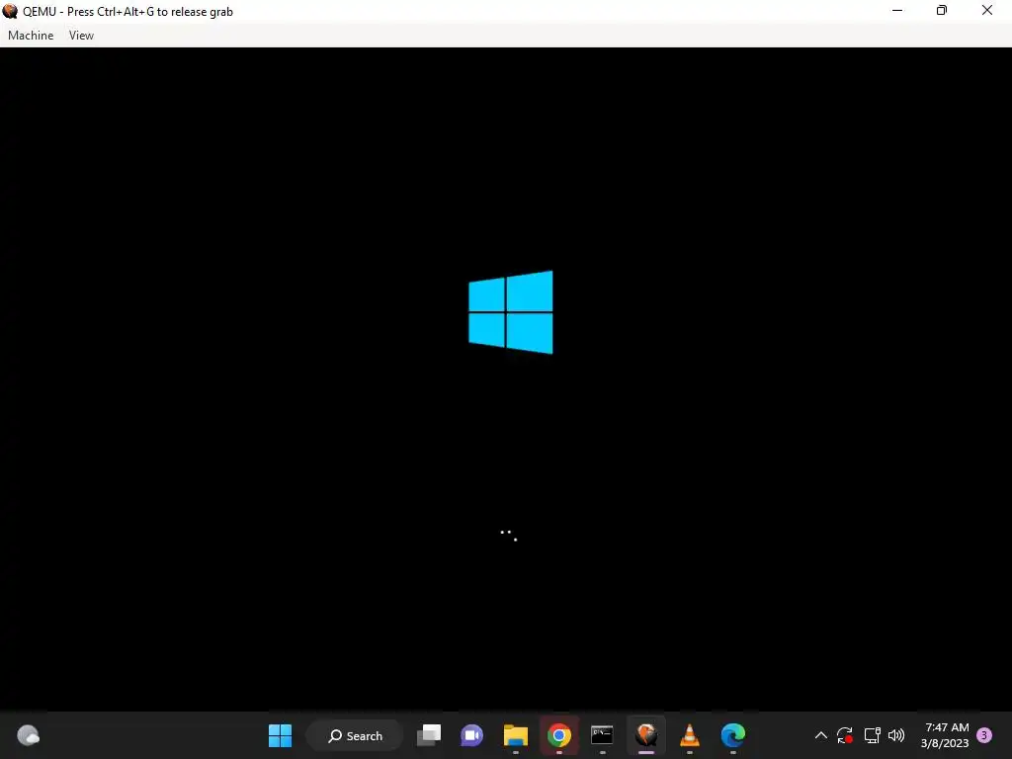This screenshot has width=1012, height=759.
Task: Open the Windows Start menu
Action: click(280, 735)
